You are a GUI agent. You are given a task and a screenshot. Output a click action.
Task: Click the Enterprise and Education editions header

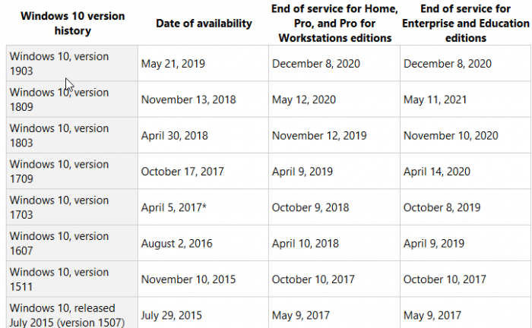tap(465, 23)
